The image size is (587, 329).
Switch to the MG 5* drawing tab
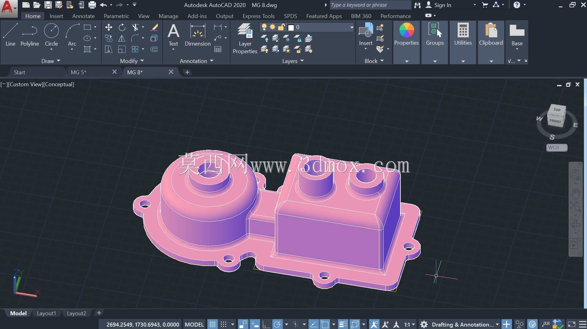click(78, 72)
